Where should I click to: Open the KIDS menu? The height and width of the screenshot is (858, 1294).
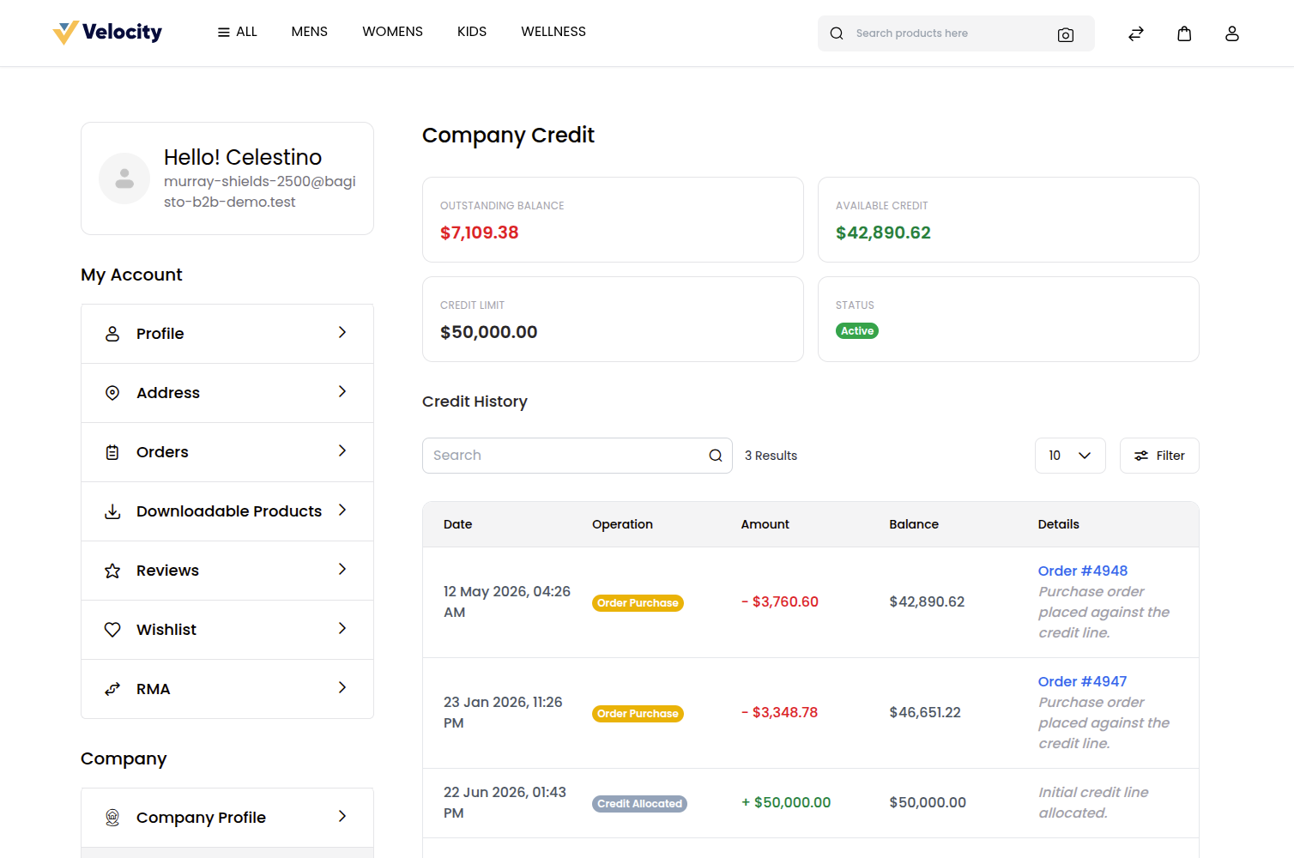(472, 32)
